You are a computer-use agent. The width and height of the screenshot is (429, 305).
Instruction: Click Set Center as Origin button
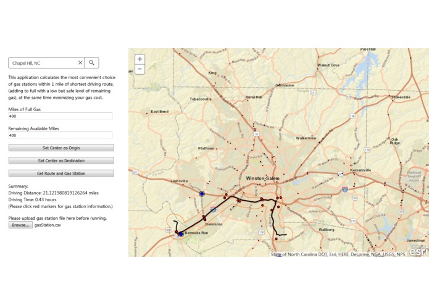click(61, 148)
